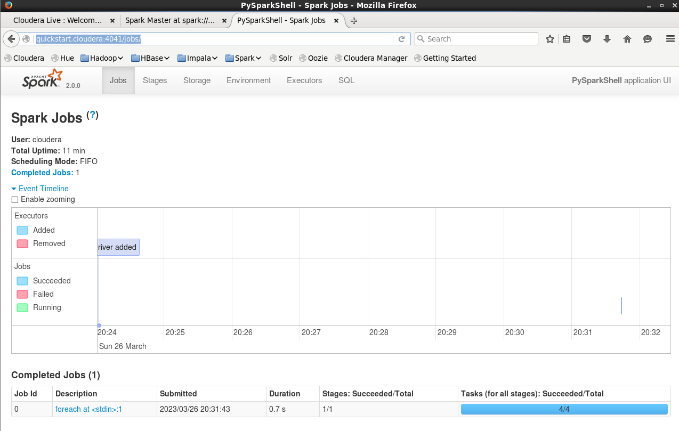The image size is (679, 431).
Task: Open the Hadoop bookmarks dropdown
Action: click(101, 58)
